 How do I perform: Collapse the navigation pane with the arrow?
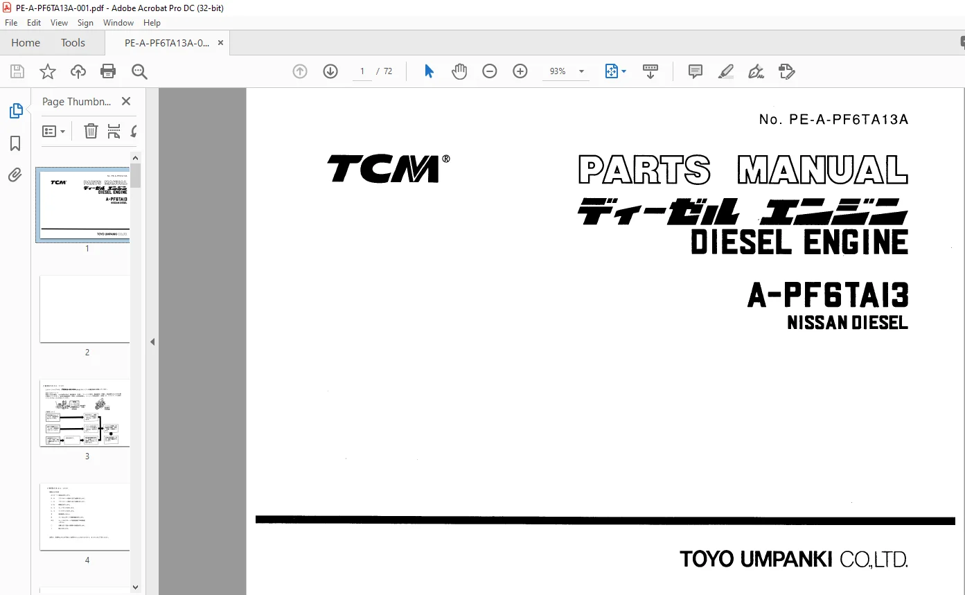pos(152,341)
